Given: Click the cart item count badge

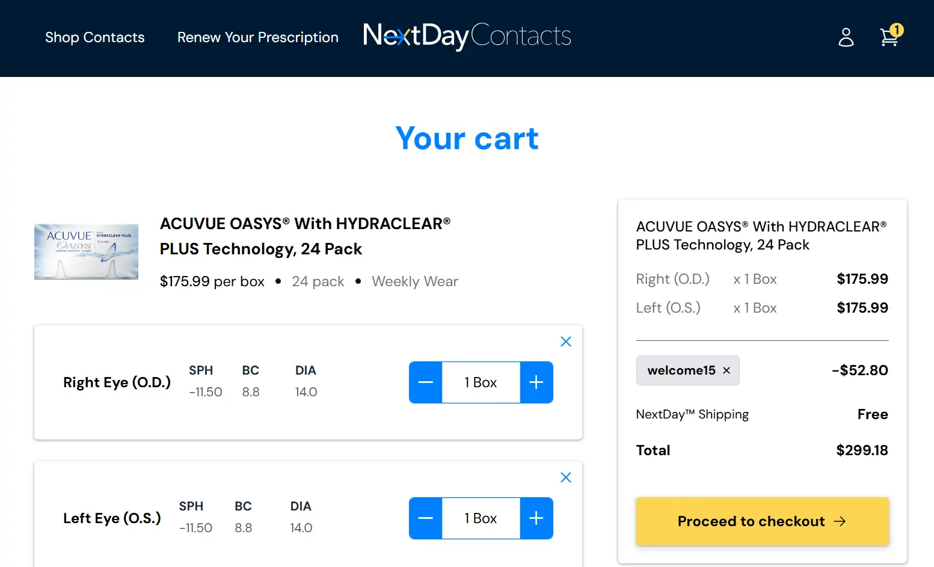Looking at the screenshot, I should tap(897, 29).
